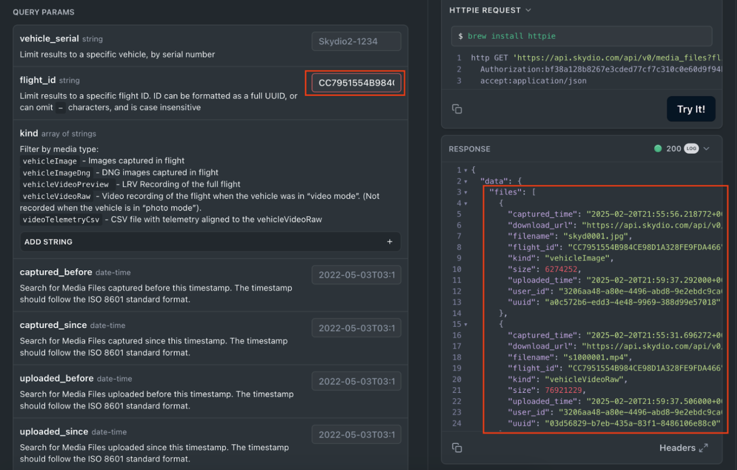Click the uploaded_since date-time field
The height and width of the screenshot is (470, 737).
[x=356, y=435]
